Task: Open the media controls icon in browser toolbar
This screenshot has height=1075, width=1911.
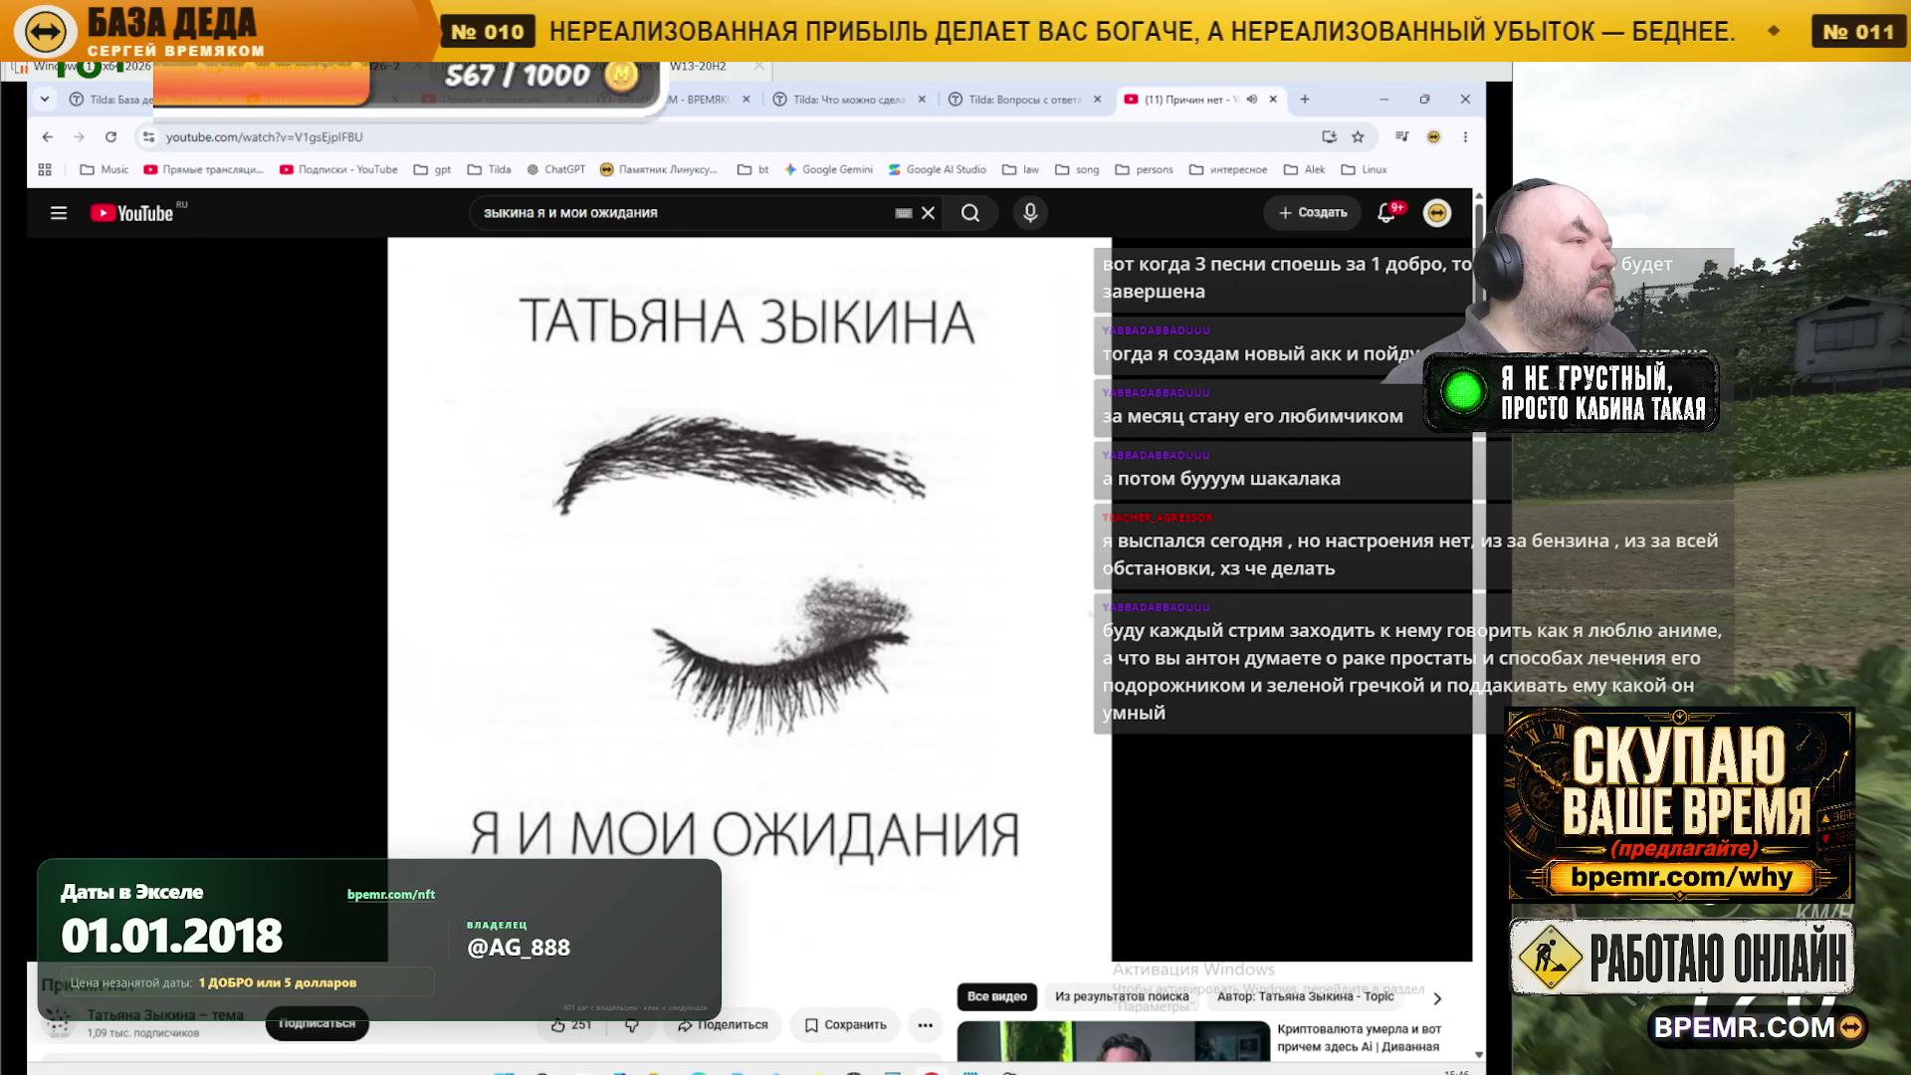Action: pyautogui.click(x=1401, y=137)
